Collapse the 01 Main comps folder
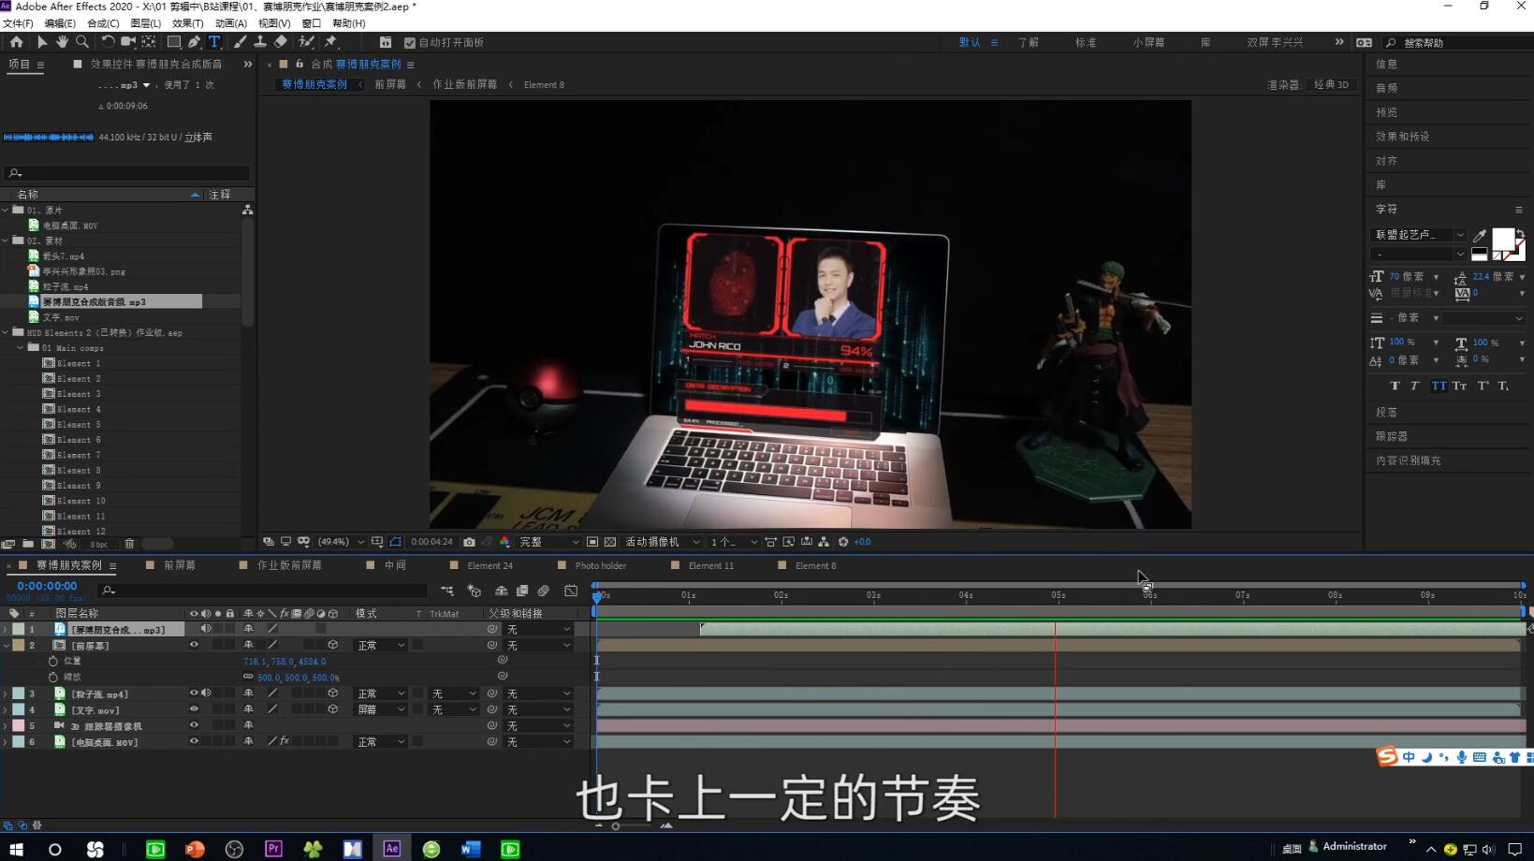Screen dimensions: 1534x861 coord(21,347)
